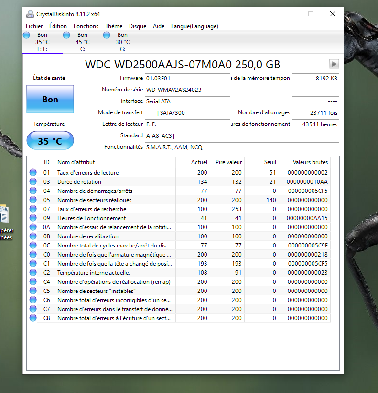Click the drive letter field E: F:

[187, 124]
